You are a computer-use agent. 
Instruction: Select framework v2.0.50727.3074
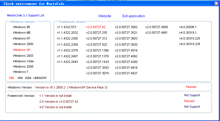tap(97, 73)
